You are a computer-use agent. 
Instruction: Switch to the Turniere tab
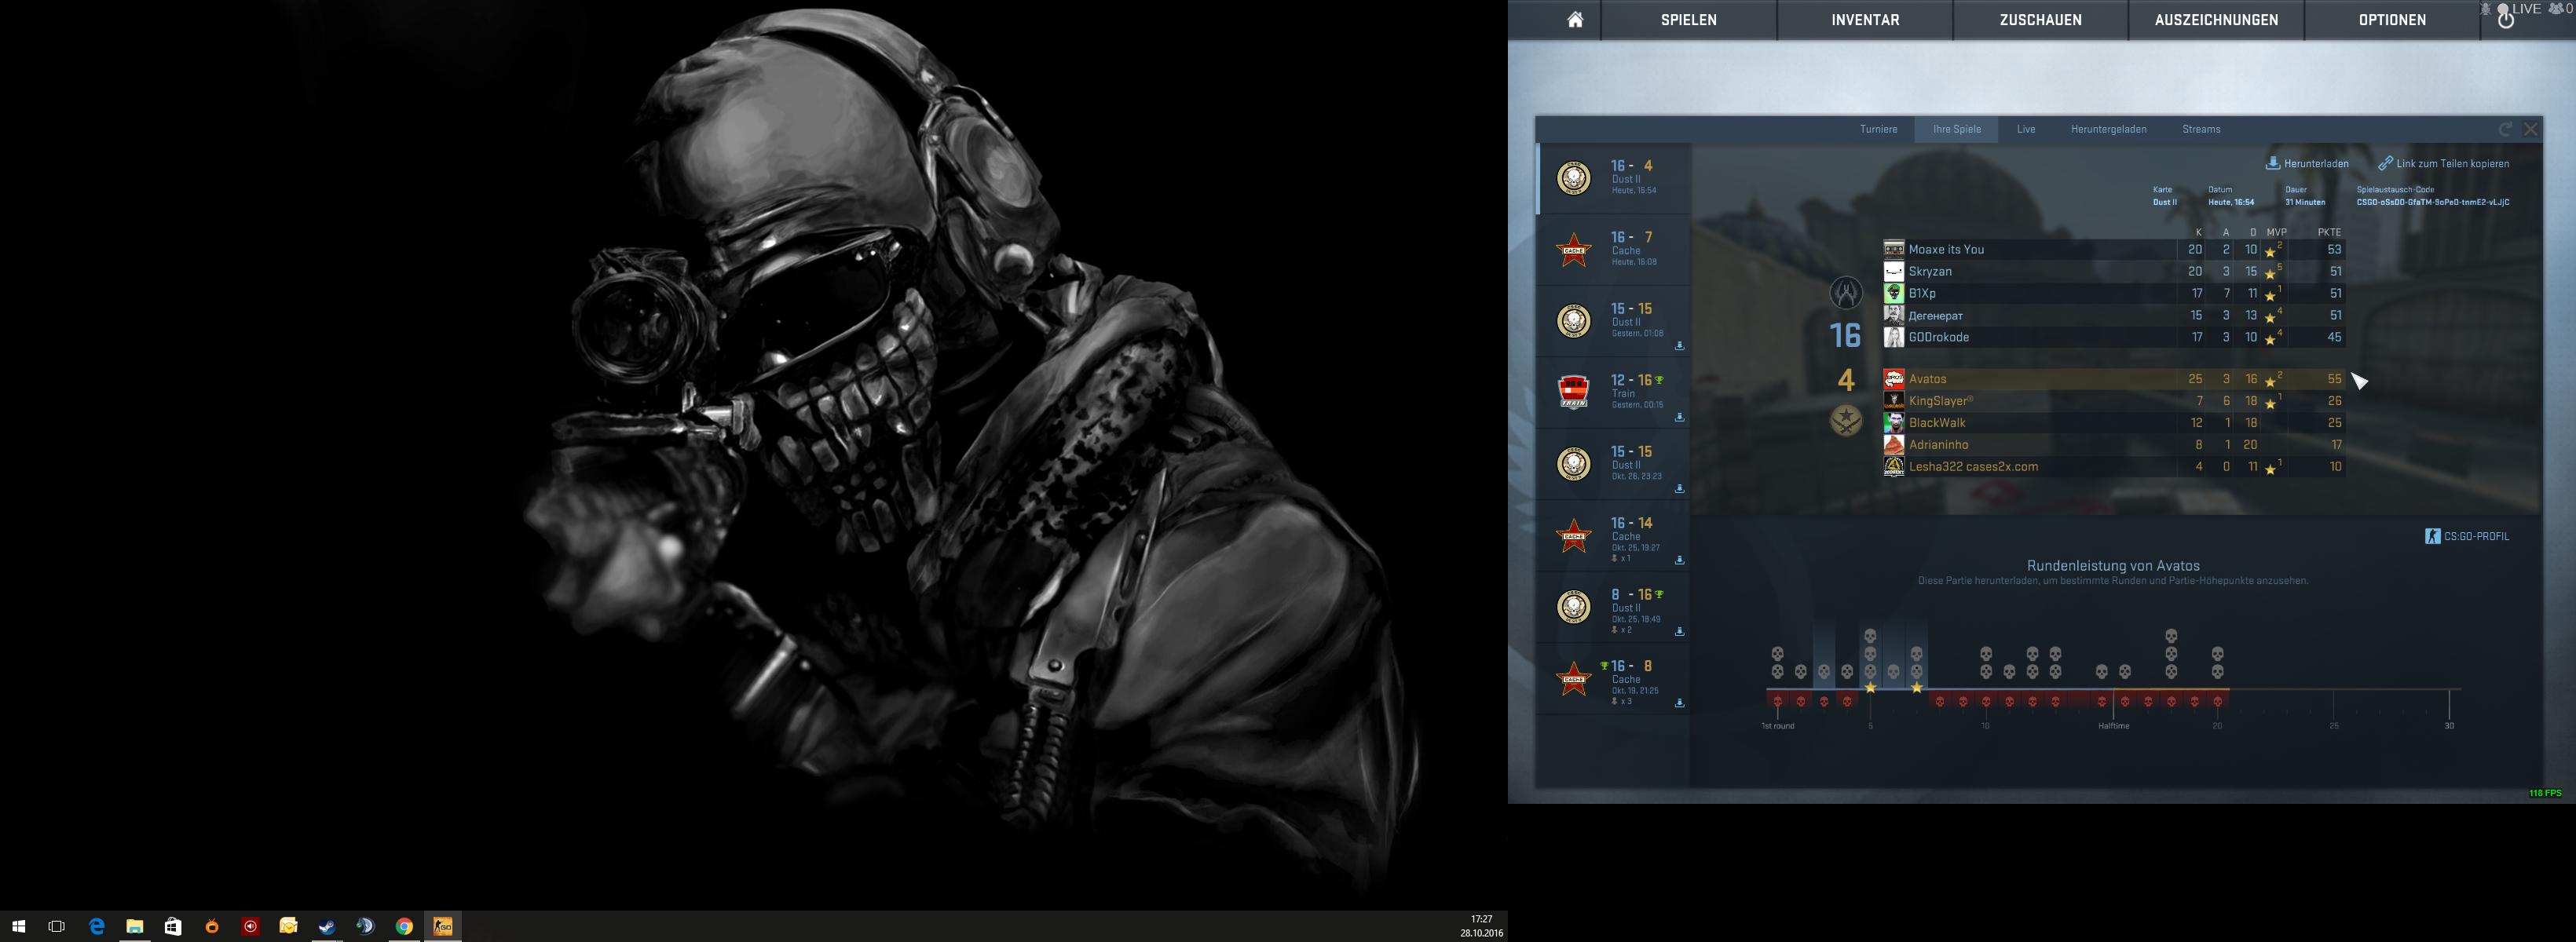[x=1878, y=129]
